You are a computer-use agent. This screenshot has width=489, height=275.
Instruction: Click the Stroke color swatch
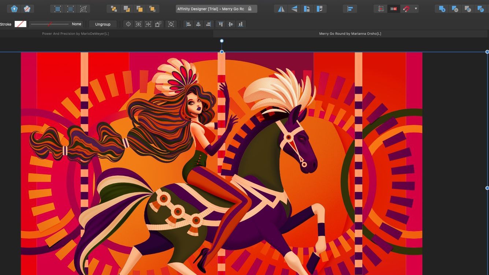[21, 24]
